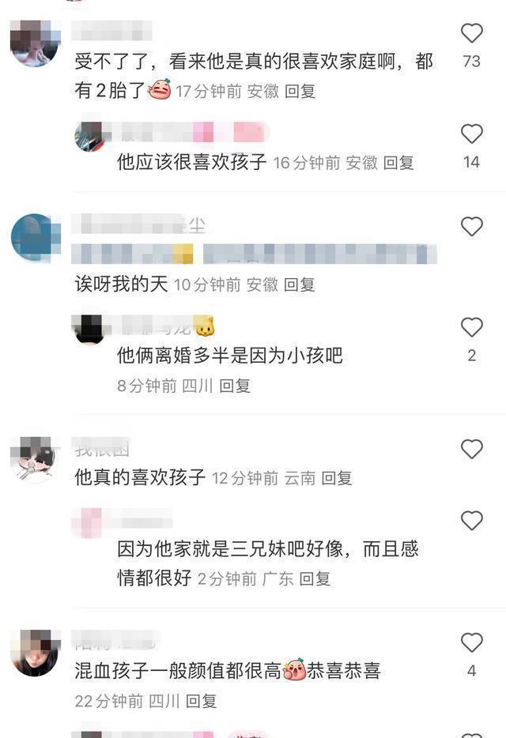The width and height of the screenshot is (506, 738).
Task: Heart the comment '他真的喜欢孩子'
Action: tap(471, 449)
